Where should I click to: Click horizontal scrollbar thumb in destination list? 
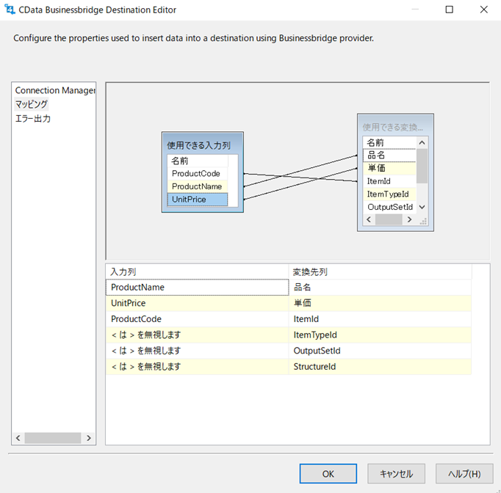[x=389, y=219]
